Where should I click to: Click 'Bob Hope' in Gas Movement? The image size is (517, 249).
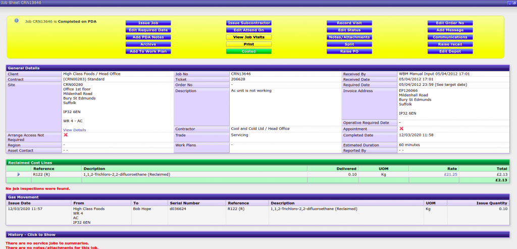click(141, 209)
